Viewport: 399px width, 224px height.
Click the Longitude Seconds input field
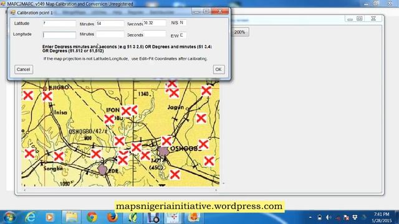(155, 34)
